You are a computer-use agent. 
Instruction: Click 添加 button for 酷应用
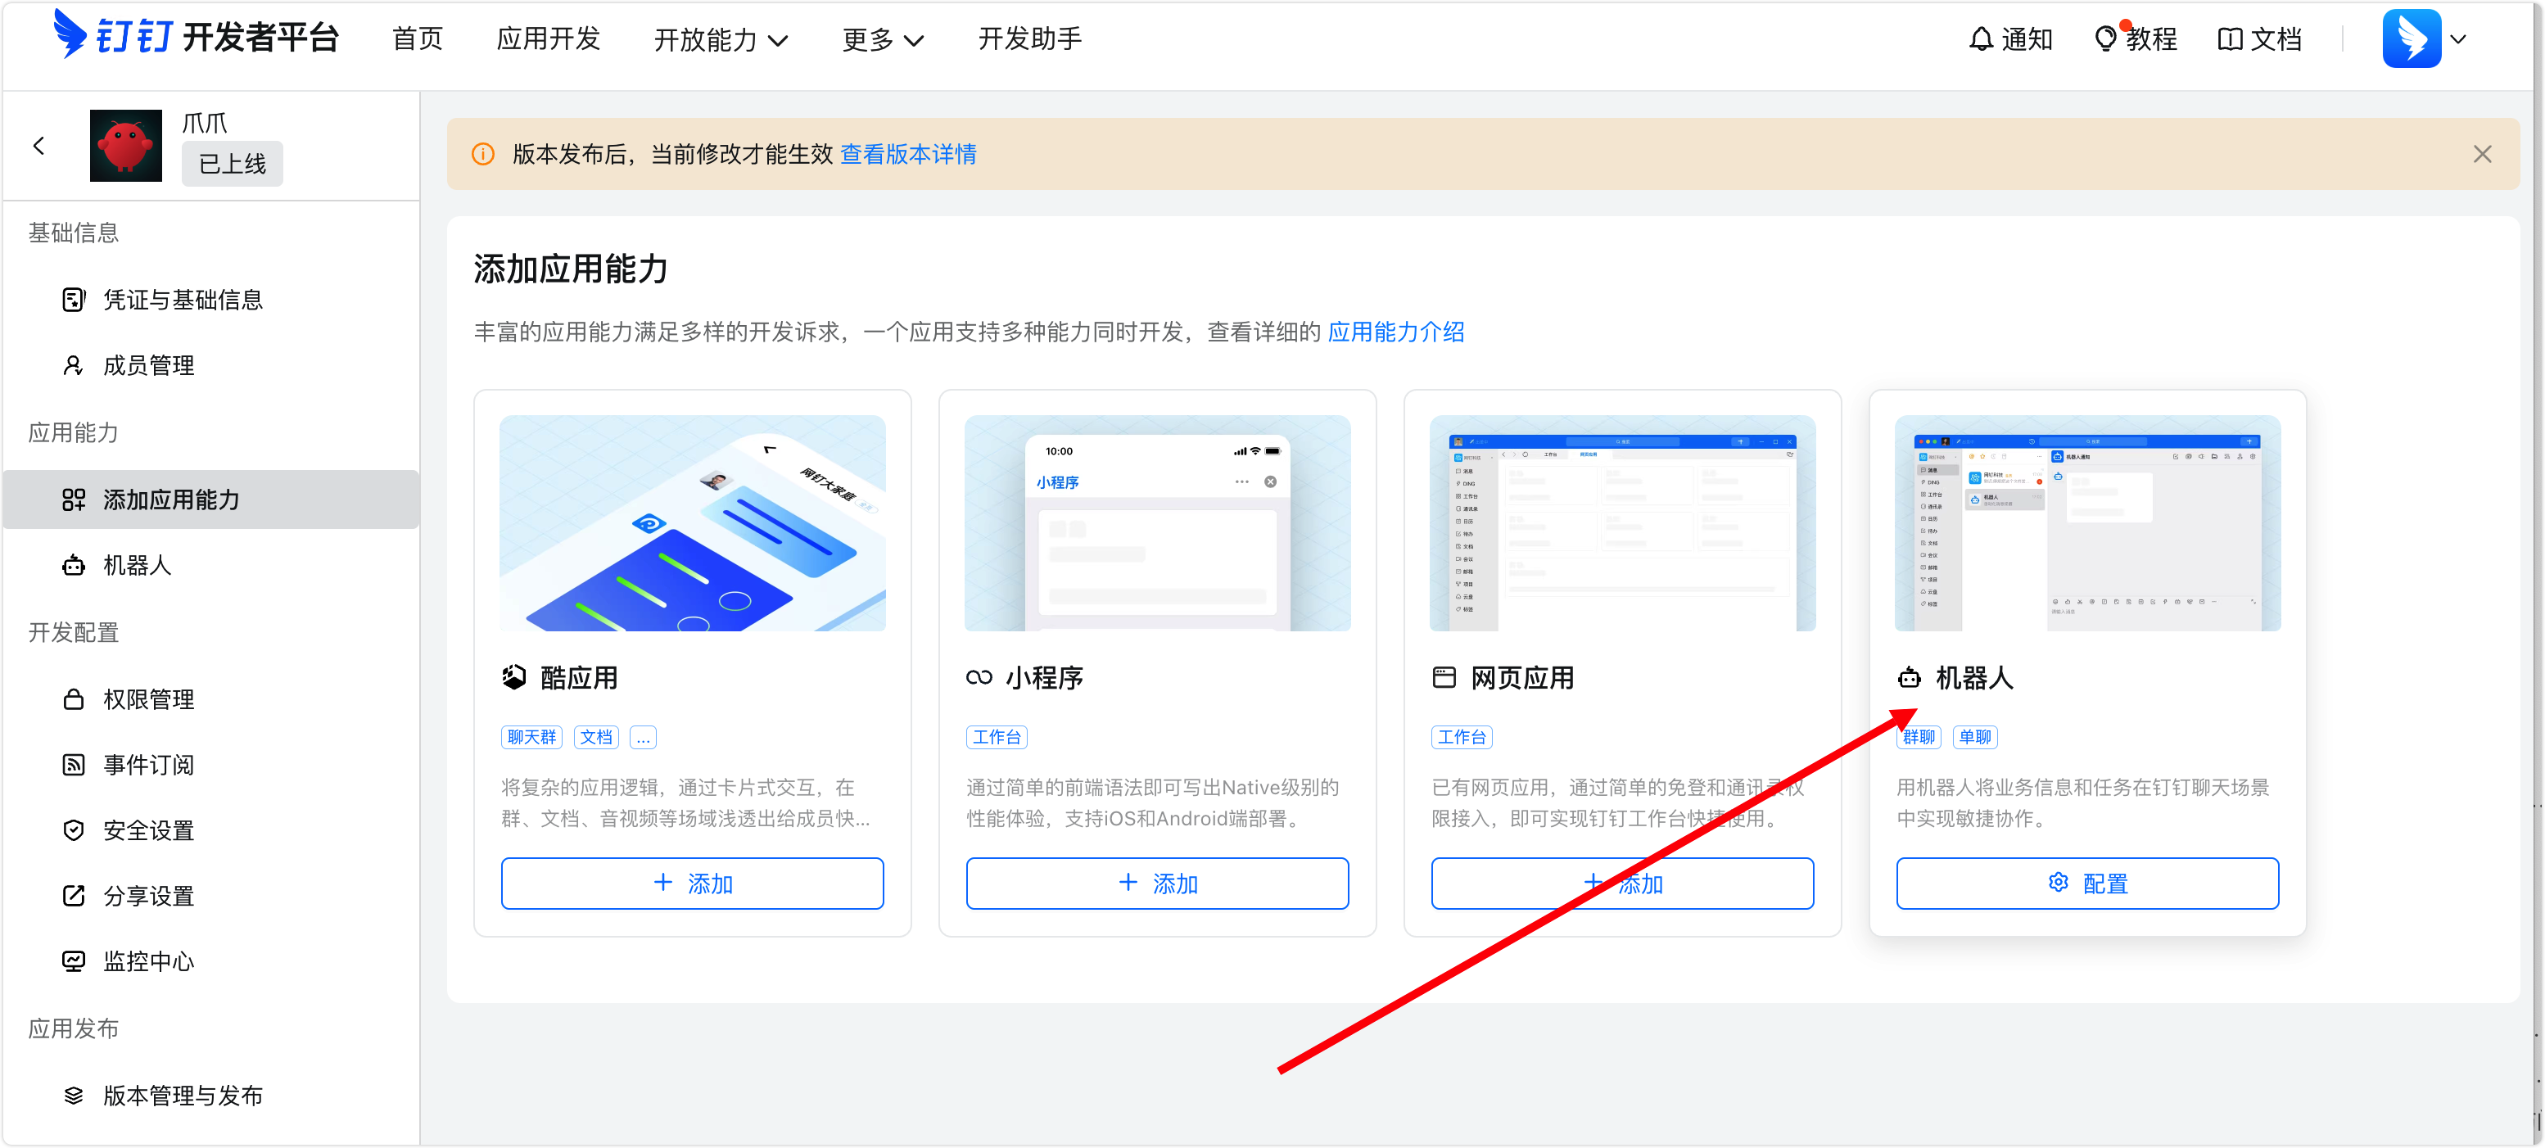pos(692,884)
